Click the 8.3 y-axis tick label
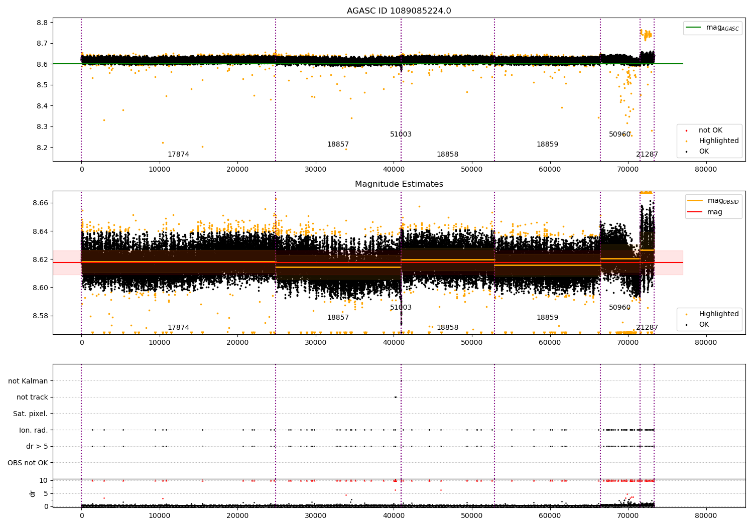 (42, 127)
